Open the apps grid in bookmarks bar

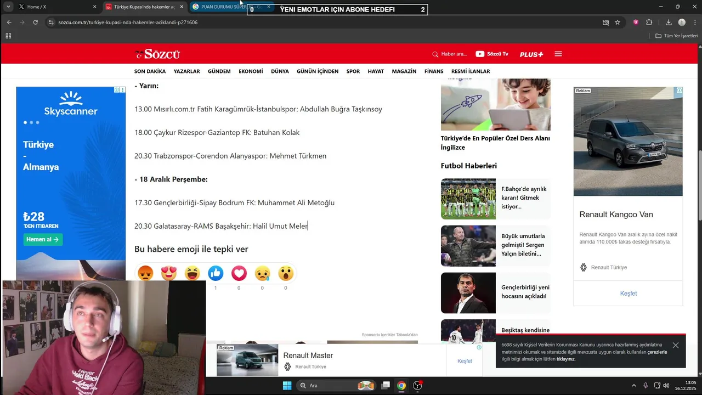click(8, 36)
